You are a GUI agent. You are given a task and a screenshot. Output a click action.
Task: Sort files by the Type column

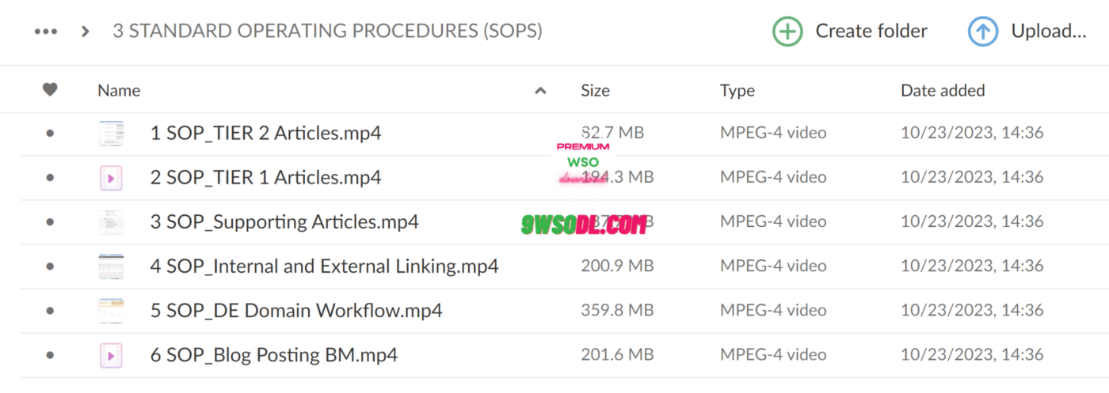(x=737, y=90)
